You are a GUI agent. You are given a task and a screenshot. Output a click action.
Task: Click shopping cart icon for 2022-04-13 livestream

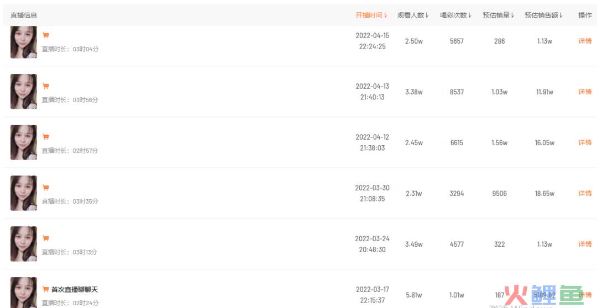46,86
